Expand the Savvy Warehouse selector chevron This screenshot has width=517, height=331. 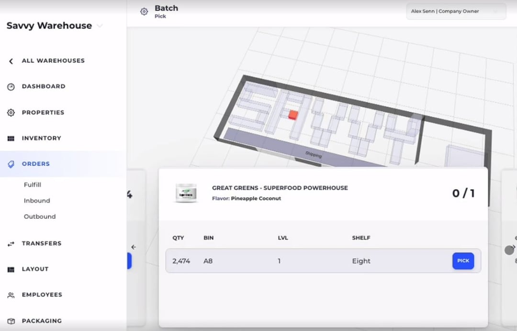pos(100,26)
